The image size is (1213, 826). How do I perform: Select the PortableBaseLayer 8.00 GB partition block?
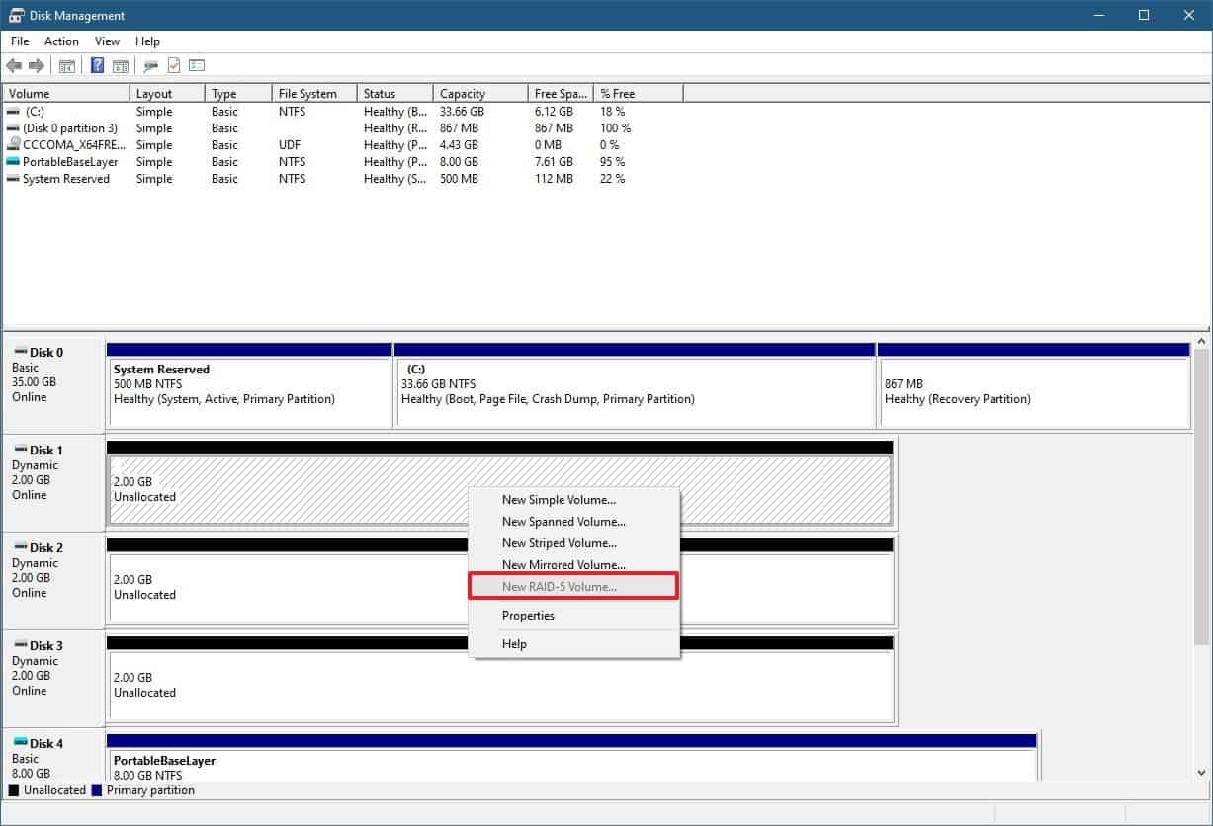pos(571,757)
